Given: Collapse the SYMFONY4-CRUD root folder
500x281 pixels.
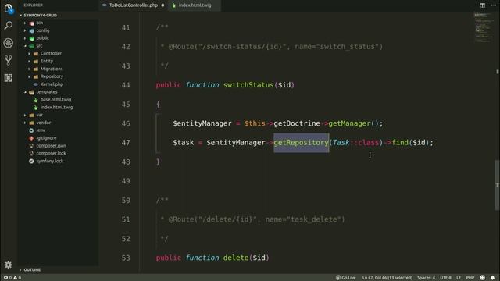Looking at the screenshot, I should [21, 16].
